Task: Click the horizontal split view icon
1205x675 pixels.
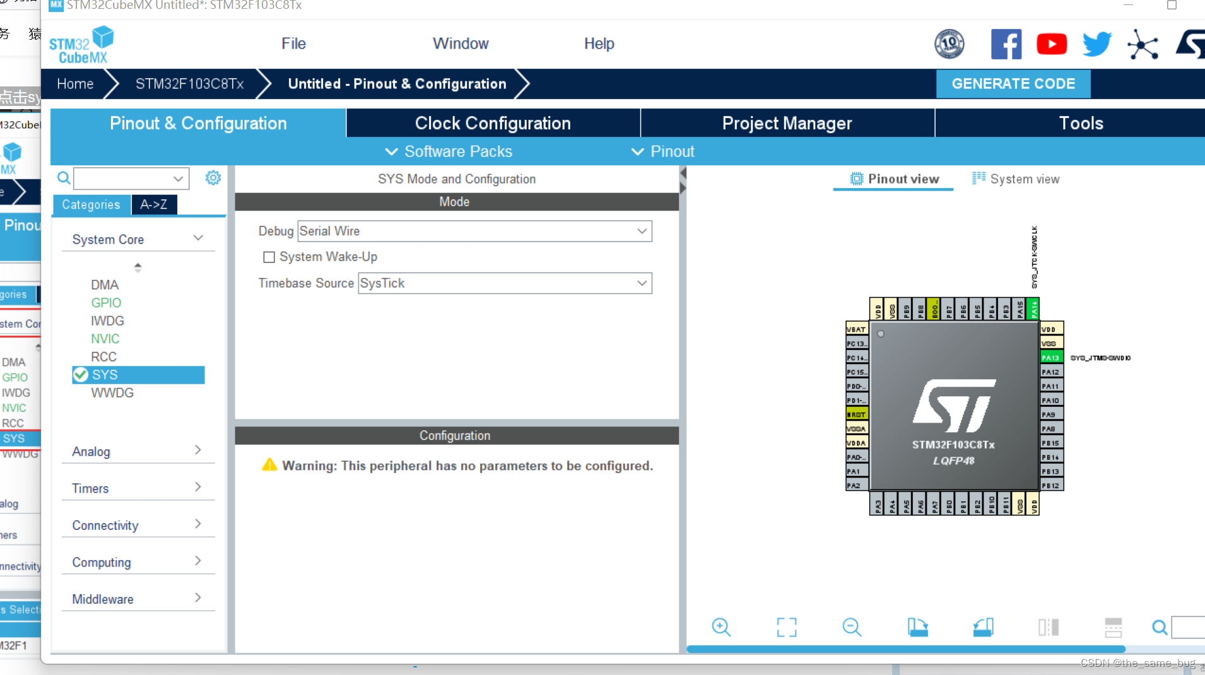Action: click(x=1114, y=627)
